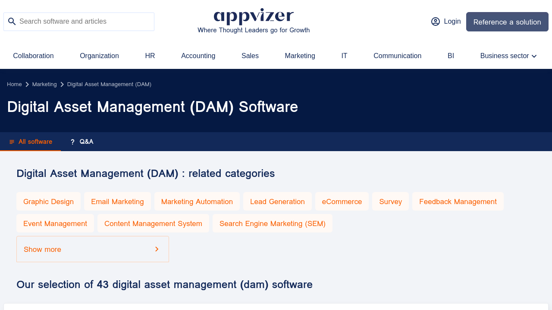Click the Where Thought Leaders go for Growth tagline
Image resolution: width=552 pixels, height=310 pixels.
tap(254, 30)
